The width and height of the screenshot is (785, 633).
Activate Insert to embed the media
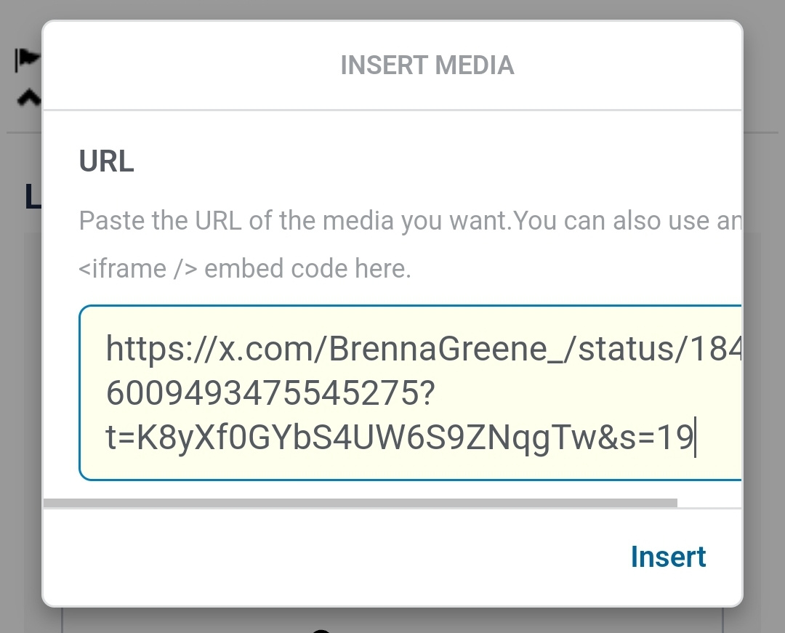(667, 556)
